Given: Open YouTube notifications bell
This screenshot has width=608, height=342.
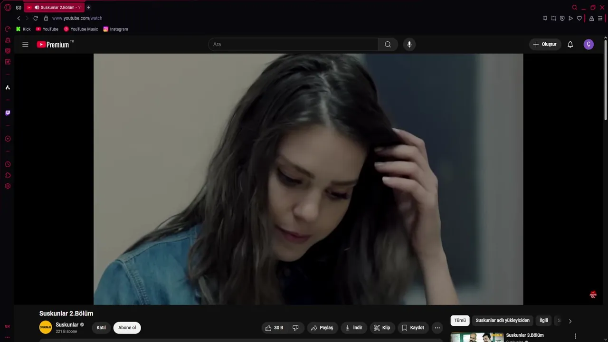Looking at the screenshot, I should [570, 44].
